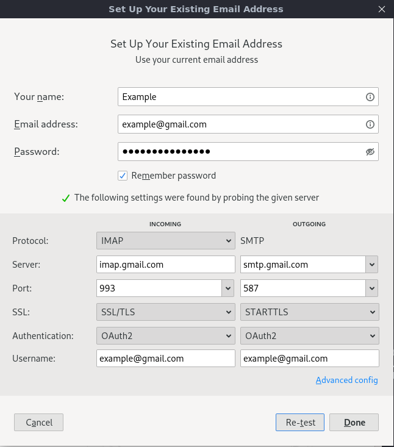Image resolution: width=394 pixels, height=447 pixels.
Task: Toggle the Remember password checkbox
Action: [123, 176]
